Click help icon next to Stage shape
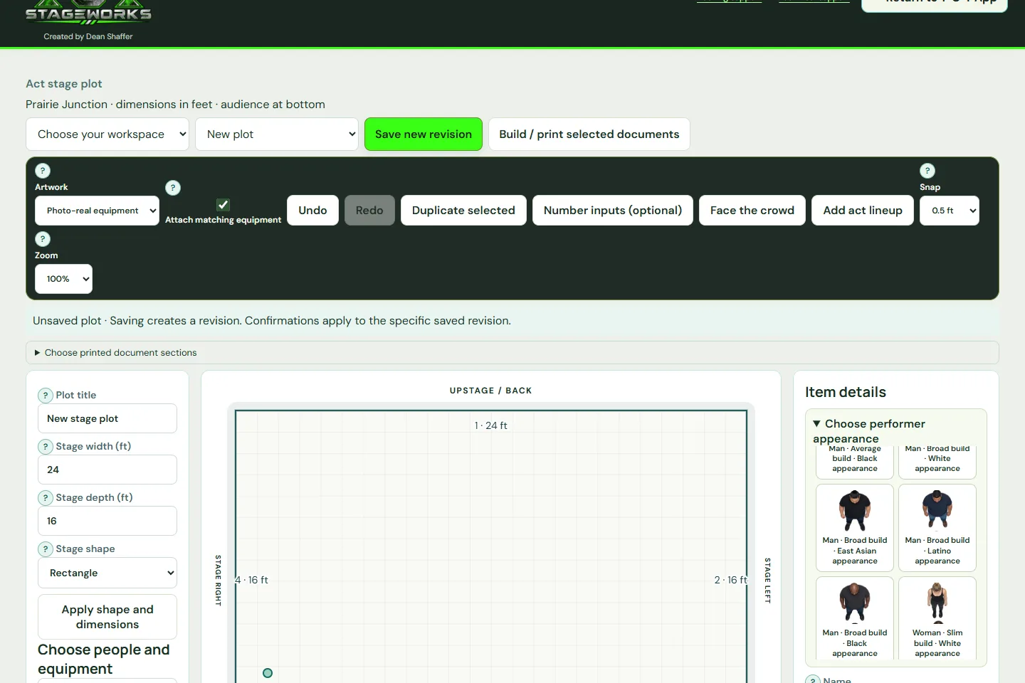The height and width of the screenshot is (683, 1025). point(46,549)
